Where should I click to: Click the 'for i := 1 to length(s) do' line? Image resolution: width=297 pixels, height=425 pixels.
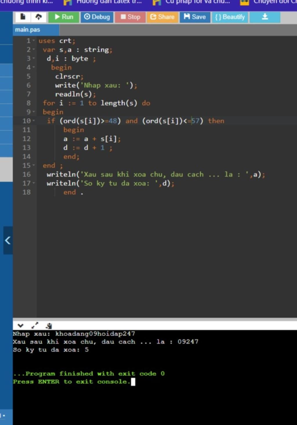tap(96, 103)
